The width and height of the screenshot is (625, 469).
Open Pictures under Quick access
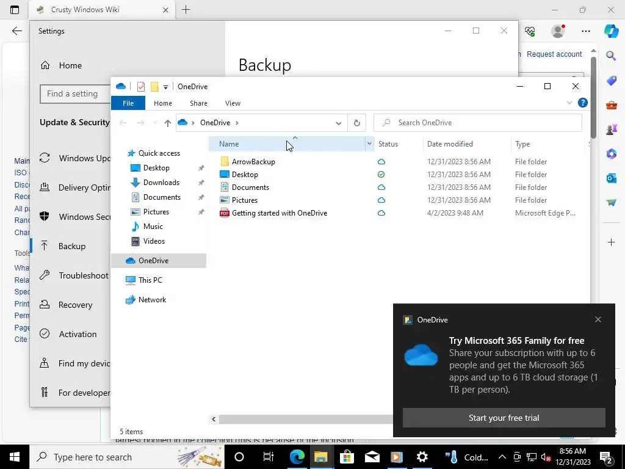[x=156, y=212]
